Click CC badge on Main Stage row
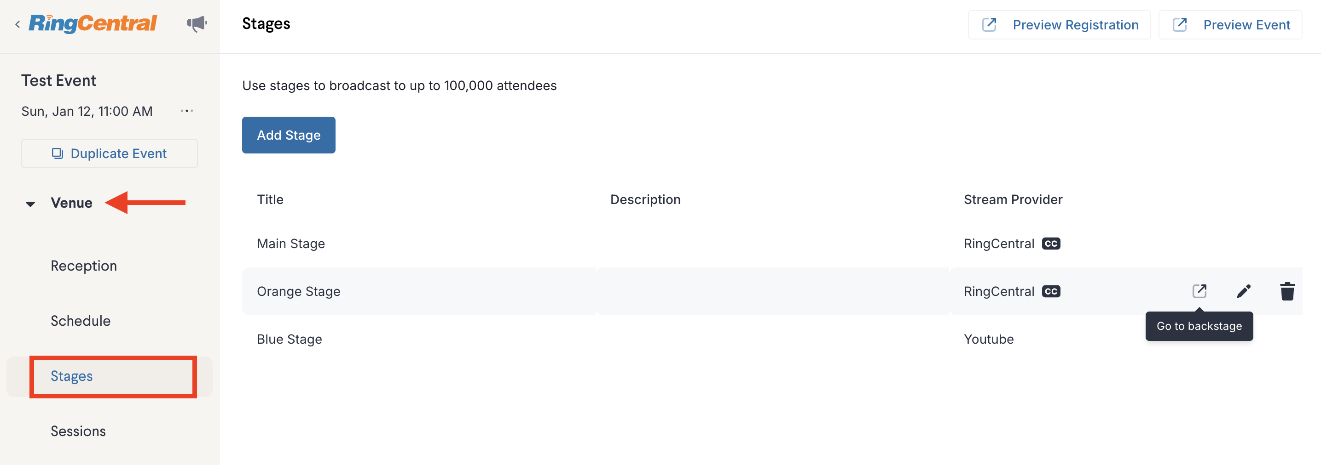 click(1051, 243)
